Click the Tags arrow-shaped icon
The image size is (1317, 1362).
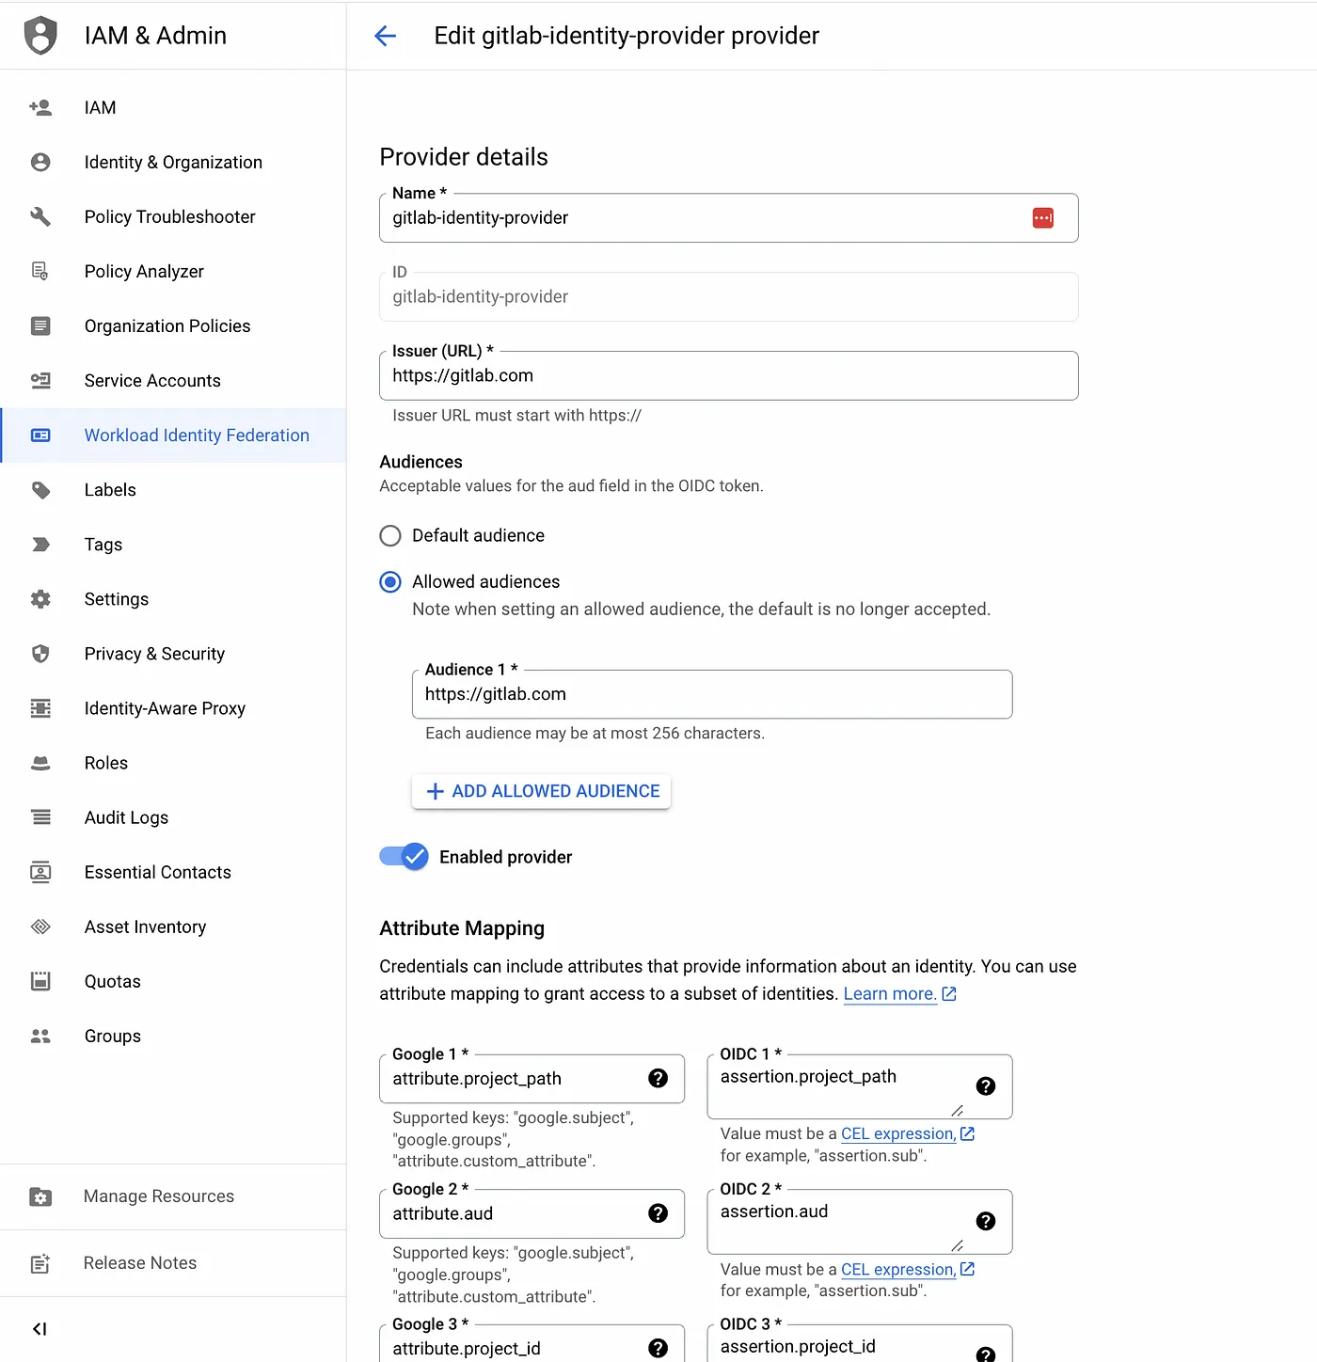(40, 544)
